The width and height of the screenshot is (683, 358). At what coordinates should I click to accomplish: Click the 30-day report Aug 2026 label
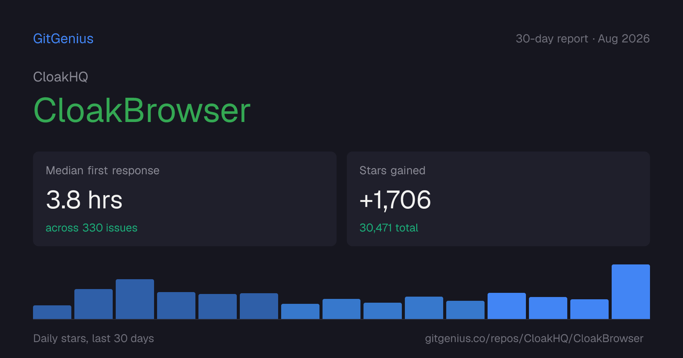click(x=582, y=39)
